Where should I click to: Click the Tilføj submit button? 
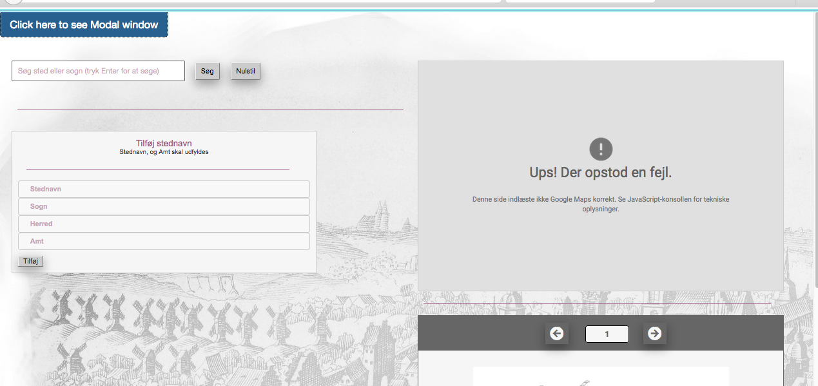pyautogui.click(x=31, y=261)
